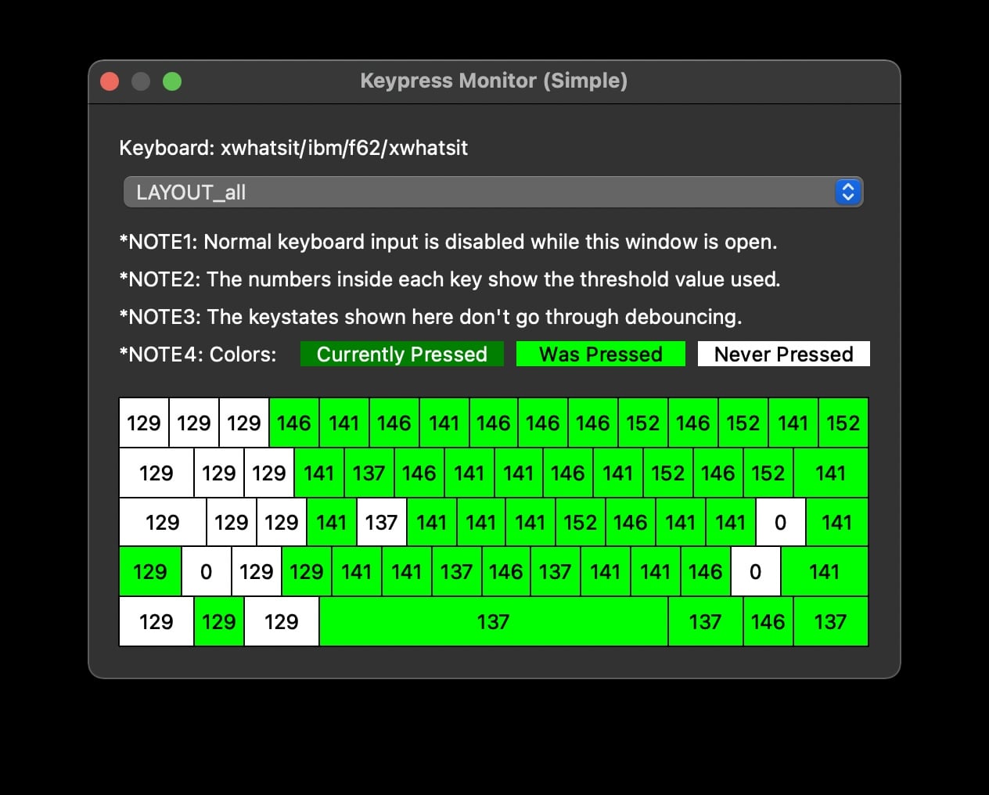Click the last 137 key at bottom-right
Viewport: 989px width, 795px height.
831,621
